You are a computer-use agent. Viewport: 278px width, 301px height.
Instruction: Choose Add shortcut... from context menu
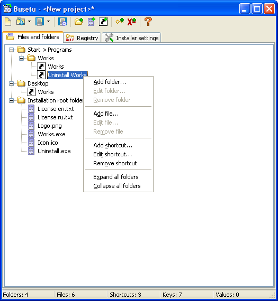tap(118, 145)
